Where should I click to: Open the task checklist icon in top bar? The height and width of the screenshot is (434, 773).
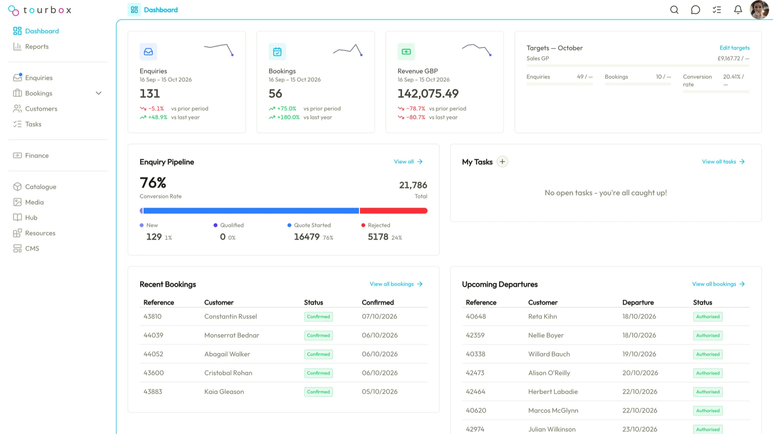(x=717, y=10)
